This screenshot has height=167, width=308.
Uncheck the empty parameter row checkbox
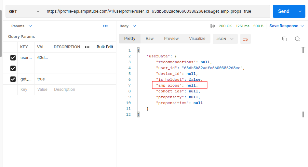pyautogui.click(x=13, y=68)
